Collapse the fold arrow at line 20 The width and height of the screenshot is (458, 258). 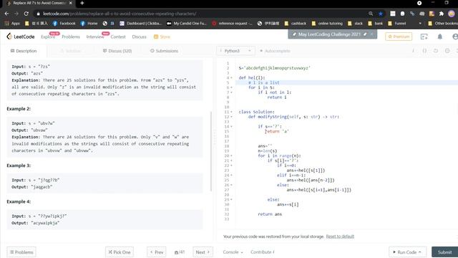(x=231, y=156)
